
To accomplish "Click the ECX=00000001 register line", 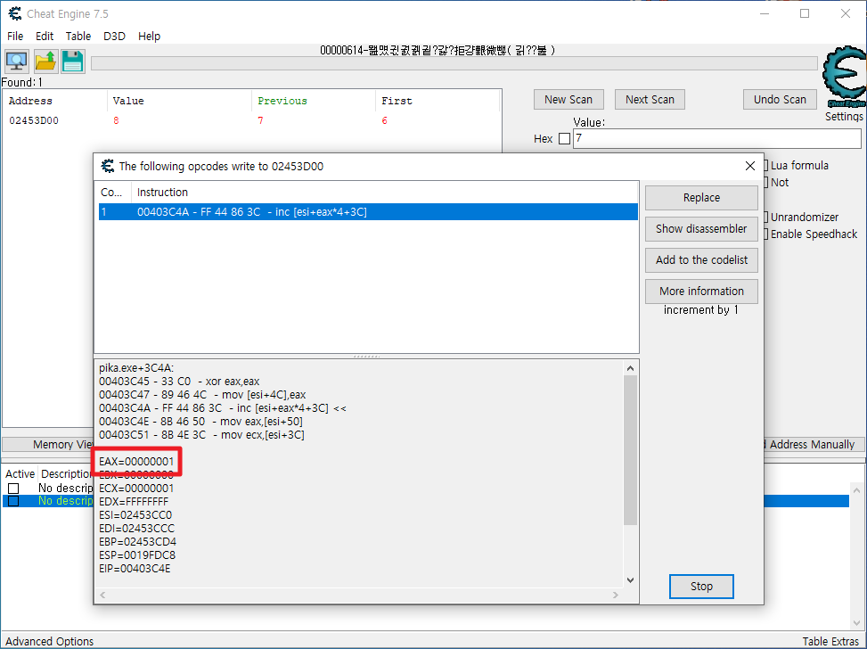I will click(136, 488).
